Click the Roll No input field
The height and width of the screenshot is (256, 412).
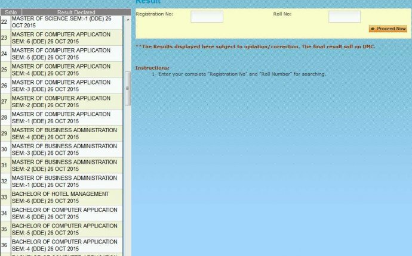tap(345, 17)
